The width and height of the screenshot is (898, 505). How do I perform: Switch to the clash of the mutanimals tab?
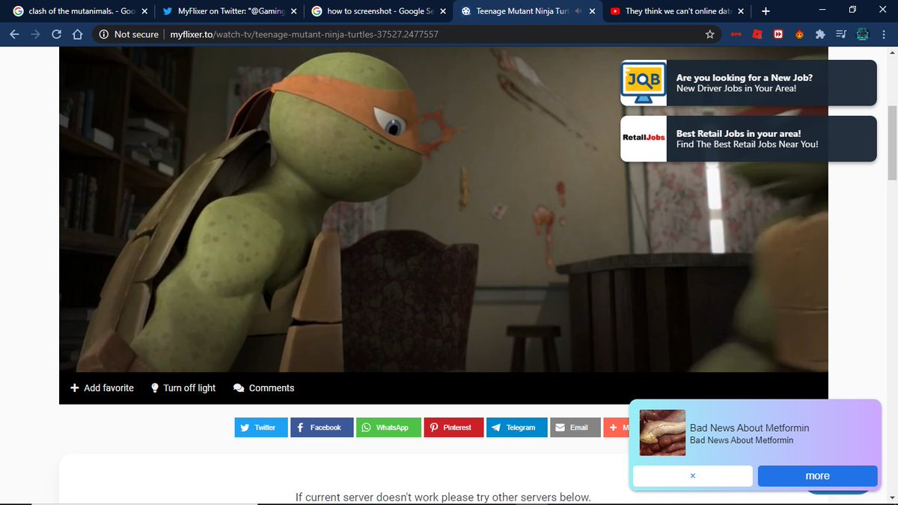(79, 11)
